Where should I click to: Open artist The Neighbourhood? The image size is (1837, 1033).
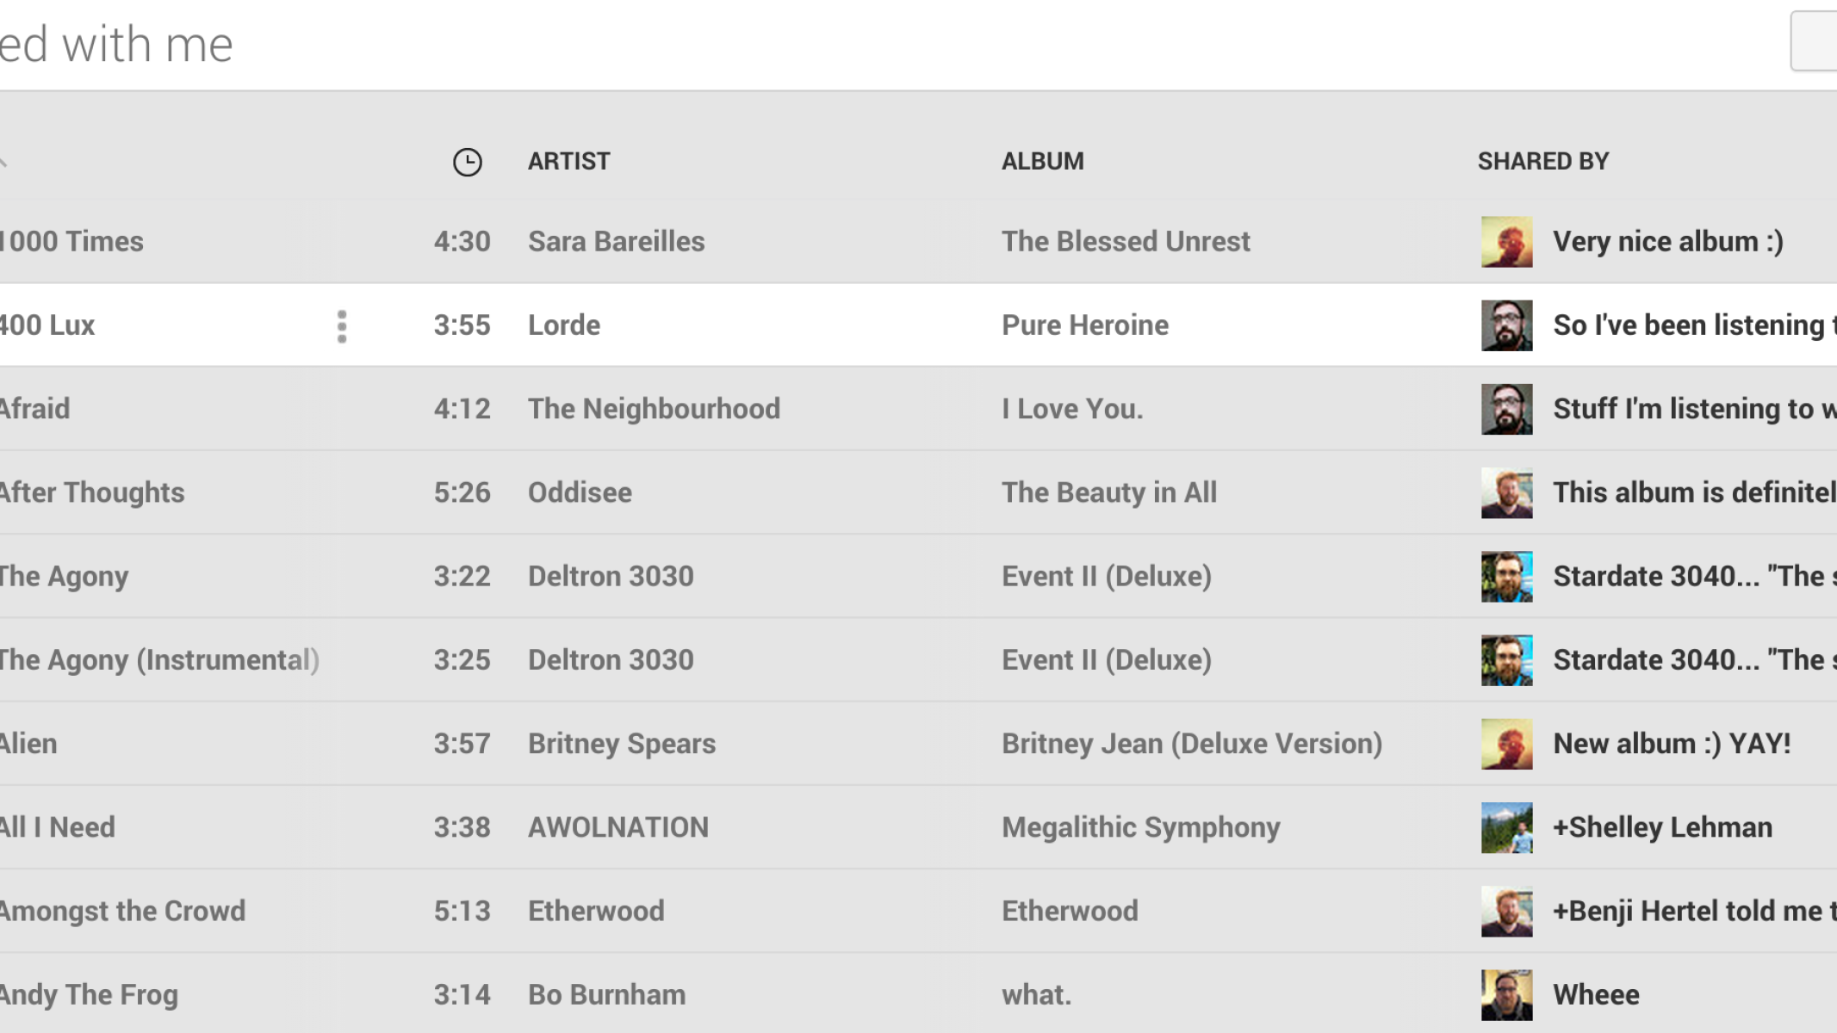(654, 409)
